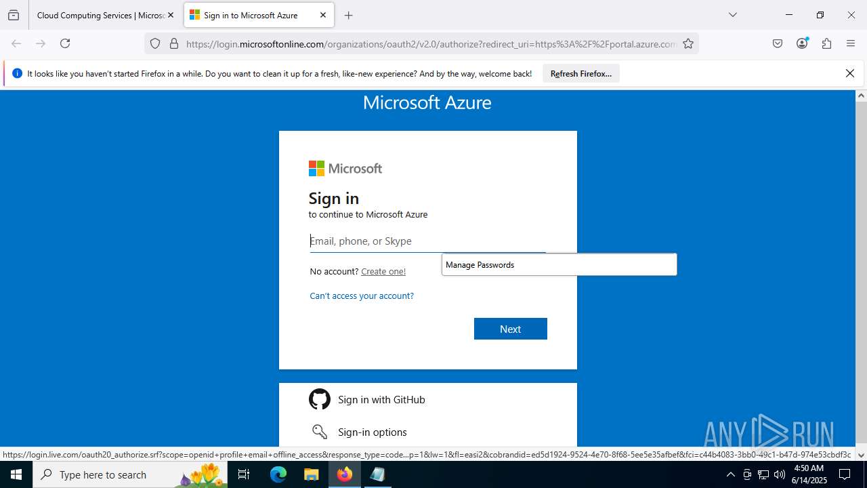
Task: Open the Extensions puzzle icon
Action: coord(826,43)
